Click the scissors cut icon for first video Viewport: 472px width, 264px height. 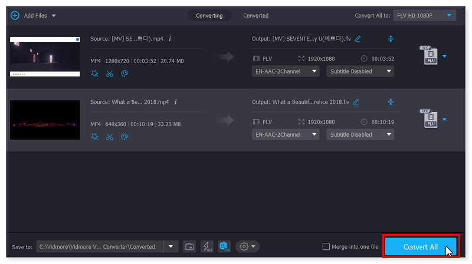click(x=110, y=74)
